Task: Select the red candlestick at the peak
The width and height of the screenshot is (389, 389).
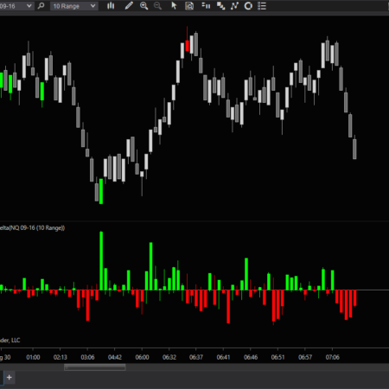Action: [x=188, y=46]
